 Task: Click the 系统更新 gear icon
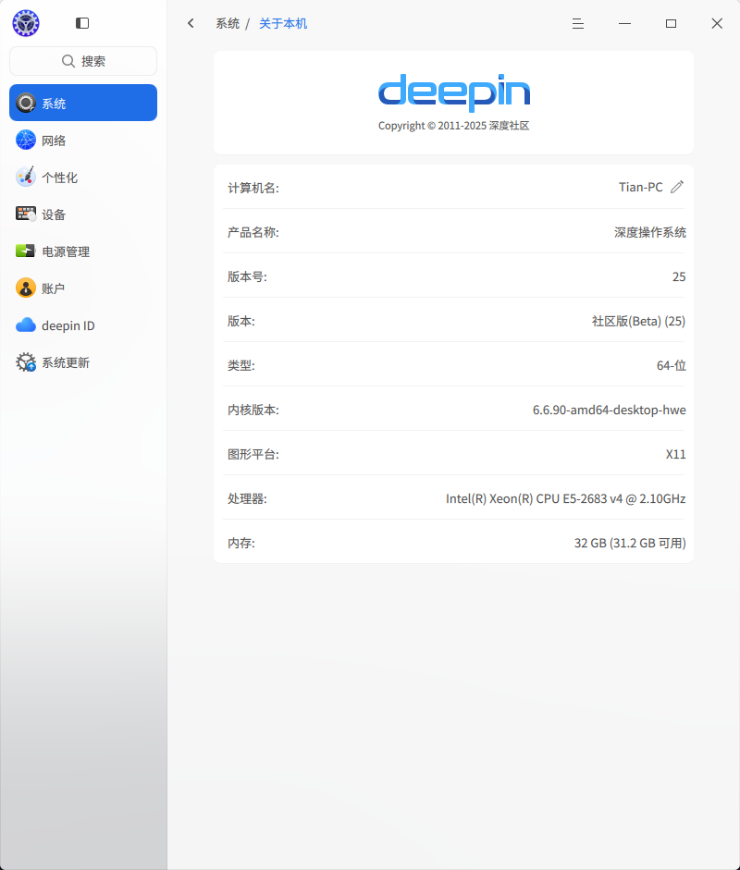click(26, 362)
